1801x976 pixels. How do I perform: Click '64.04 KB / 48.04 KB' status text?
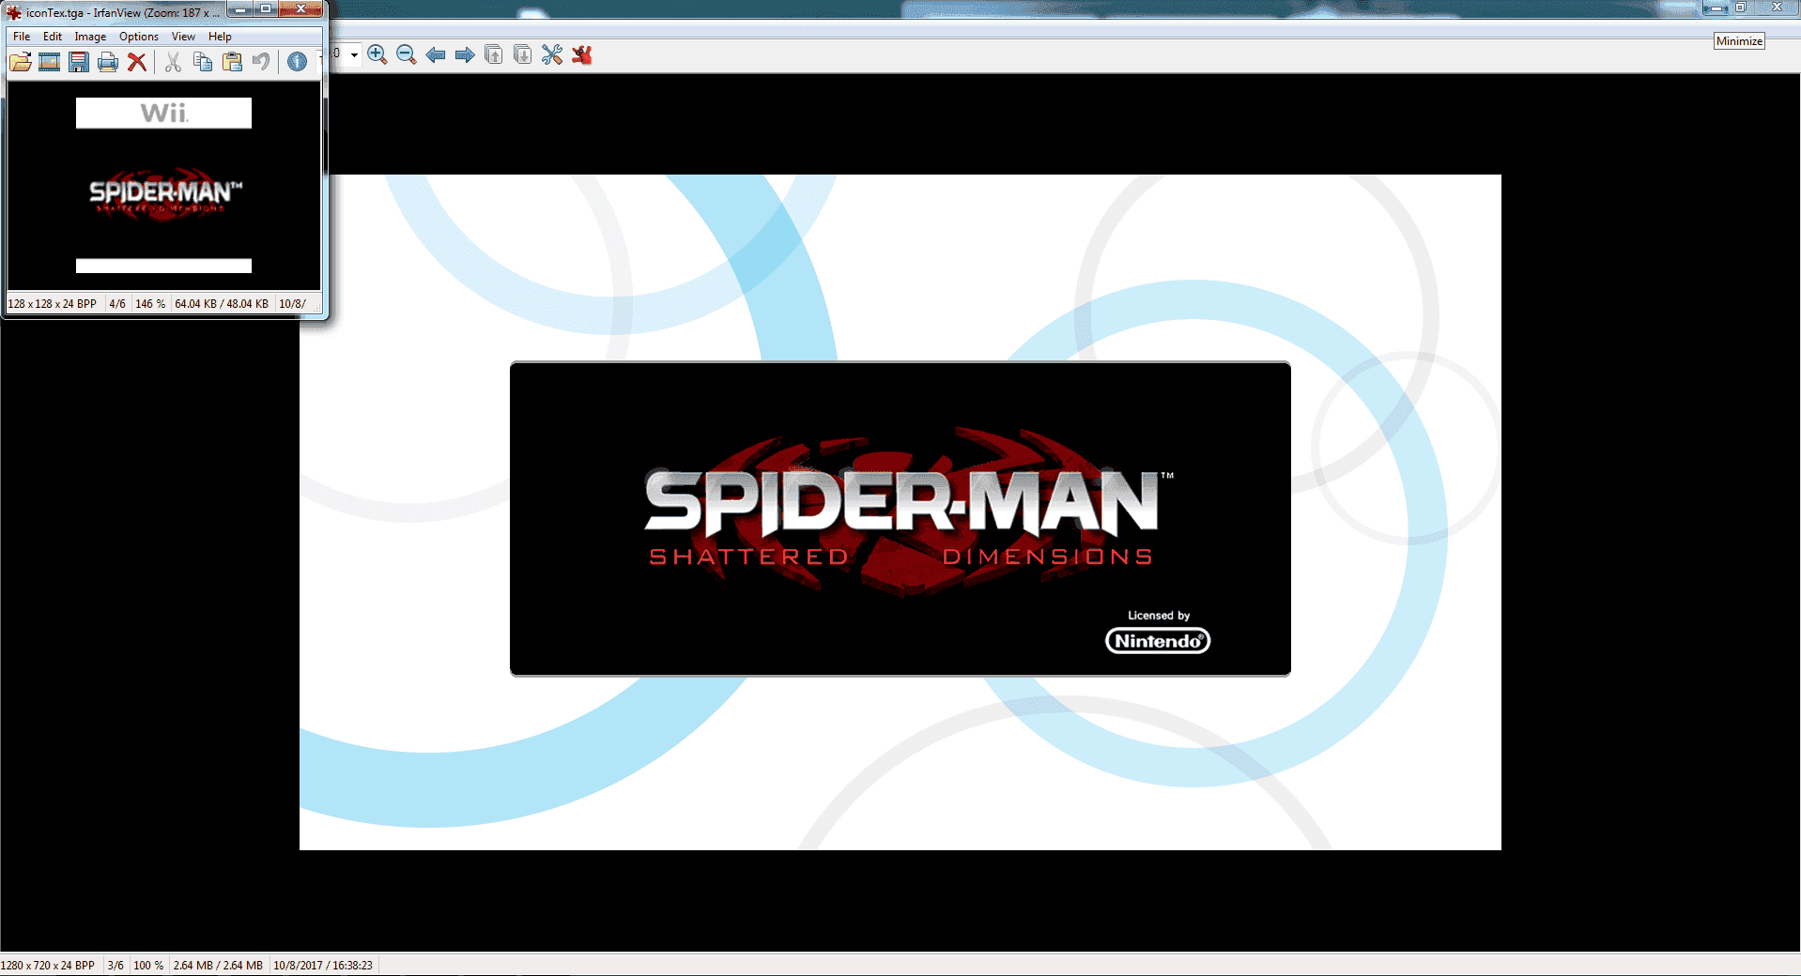pyautogui.click(x=222, y=304)
